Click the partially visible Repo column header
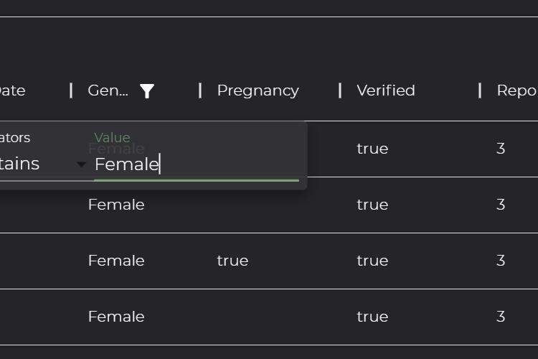This screenshot has height=359, width=538. (517, 90)
